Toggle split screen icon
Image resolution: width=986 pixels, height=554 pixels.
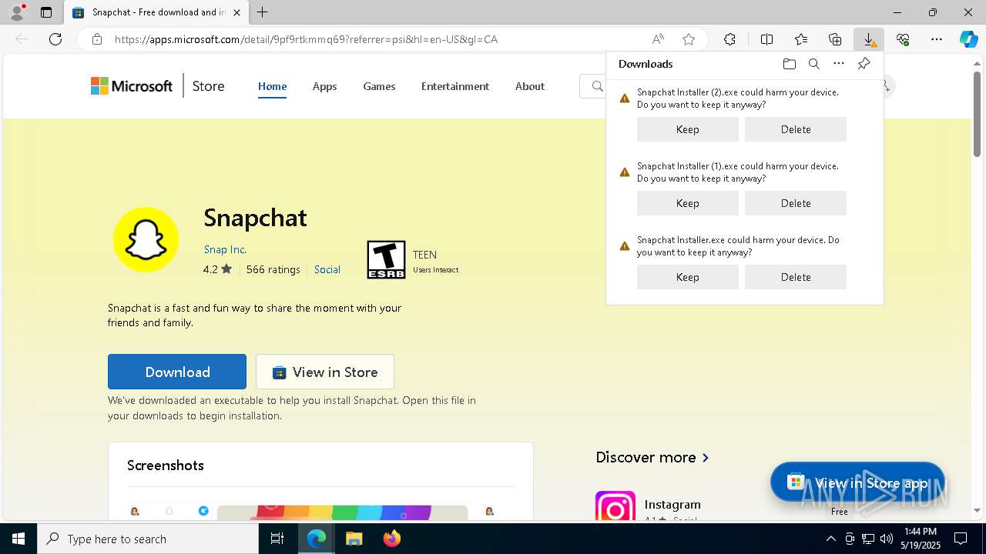coord(766,39)
